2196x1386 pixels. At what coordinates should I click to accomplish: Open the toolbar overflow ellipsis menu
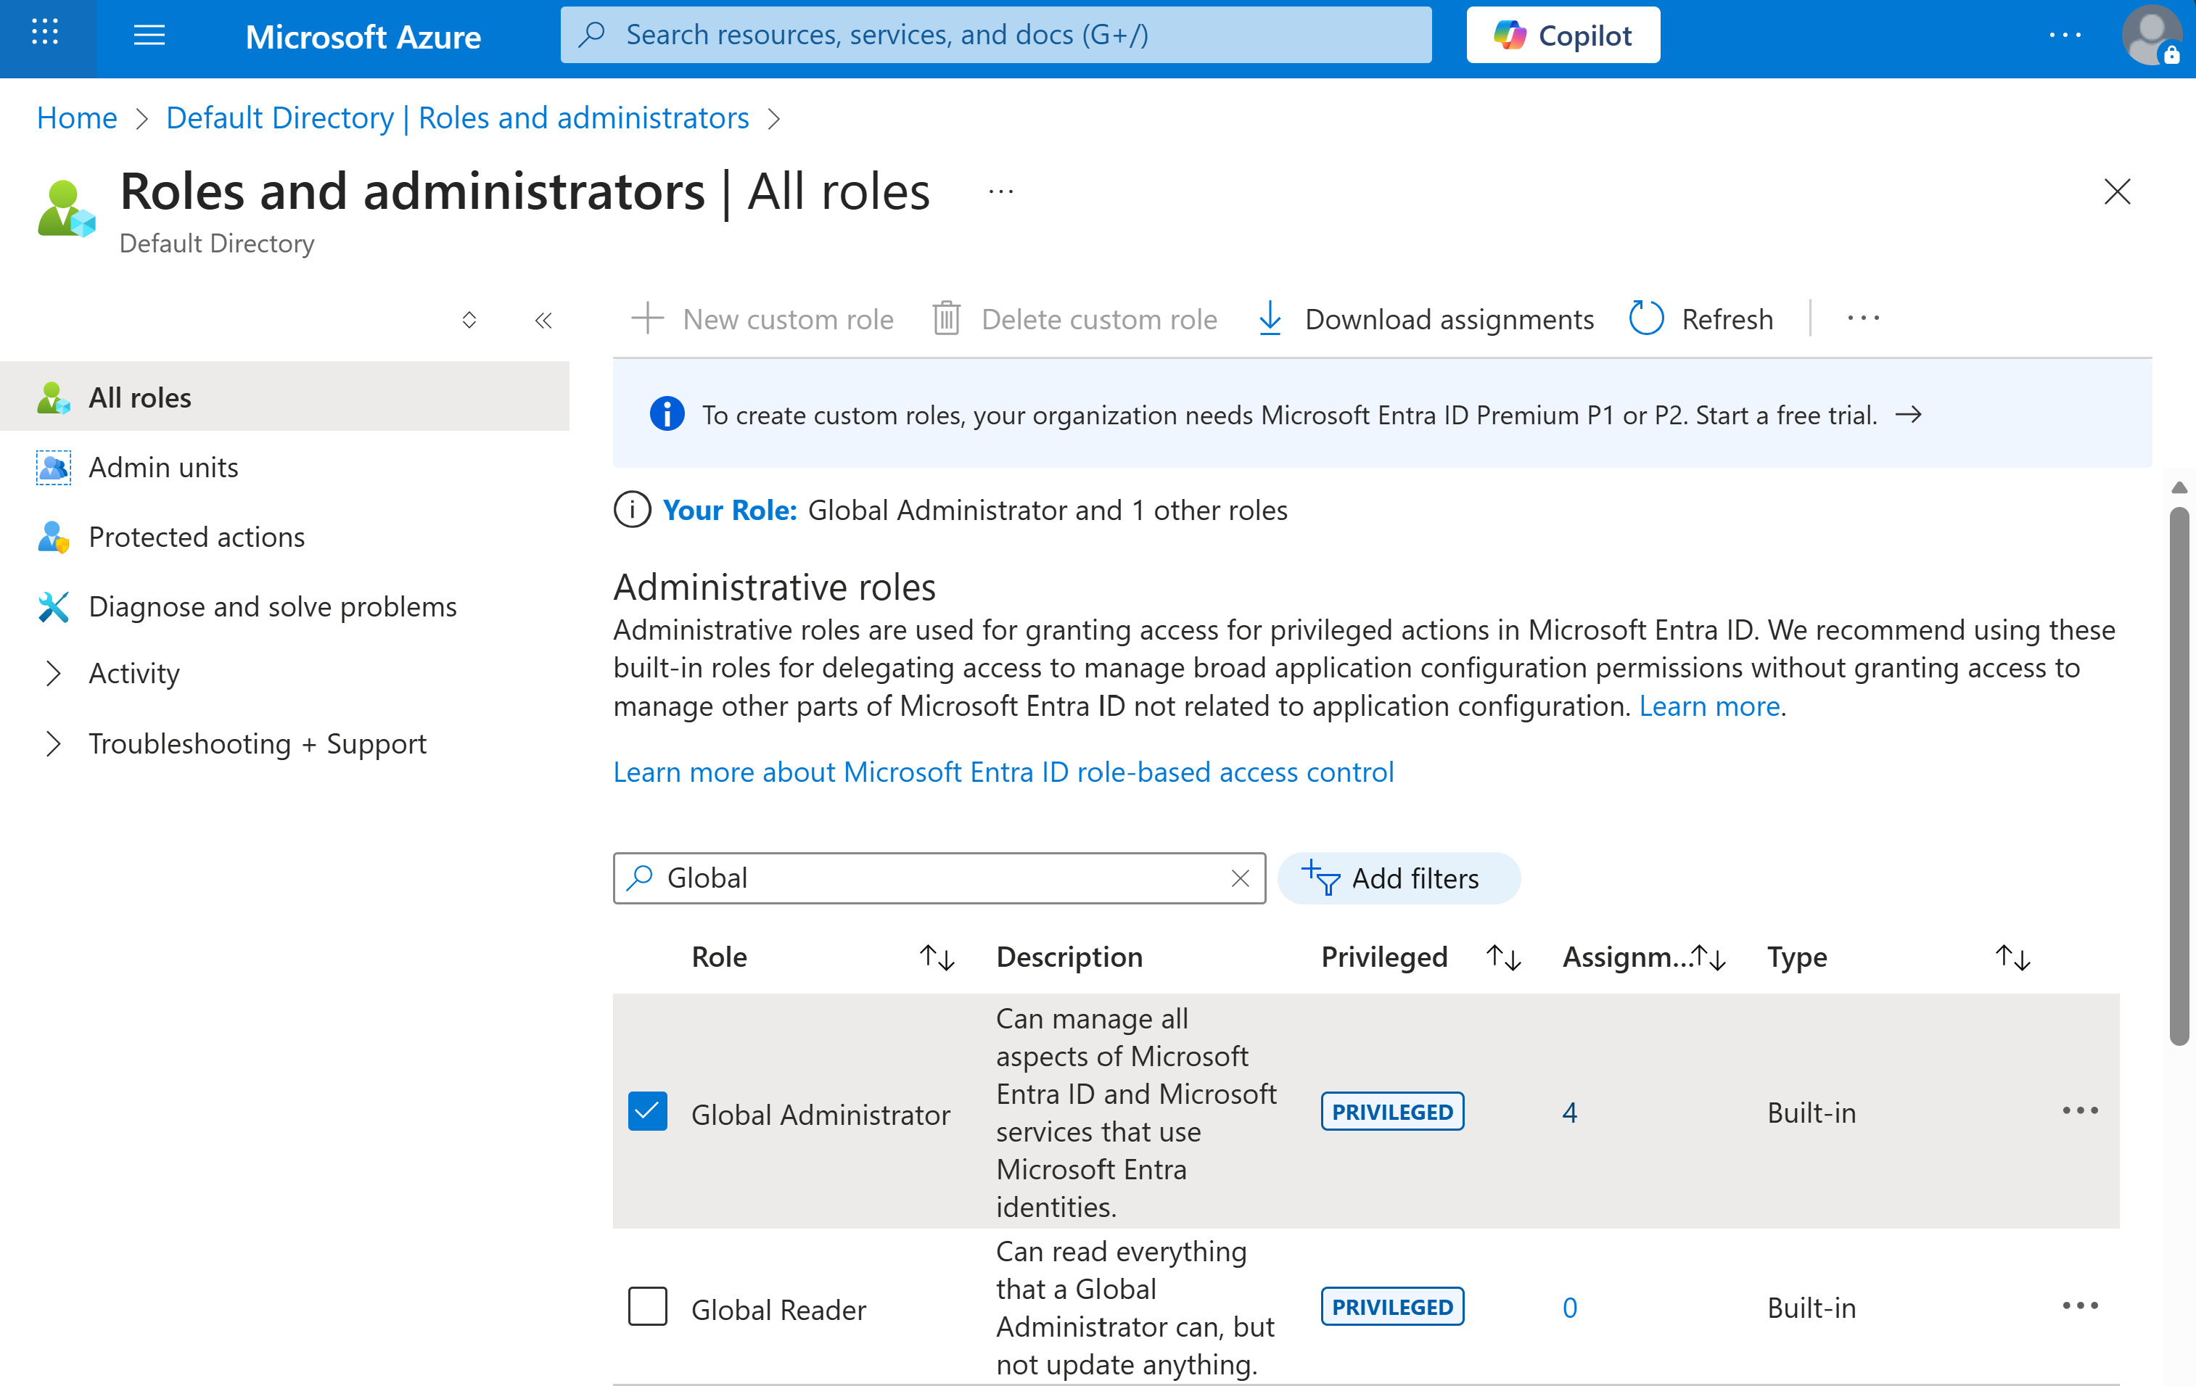1862,318
